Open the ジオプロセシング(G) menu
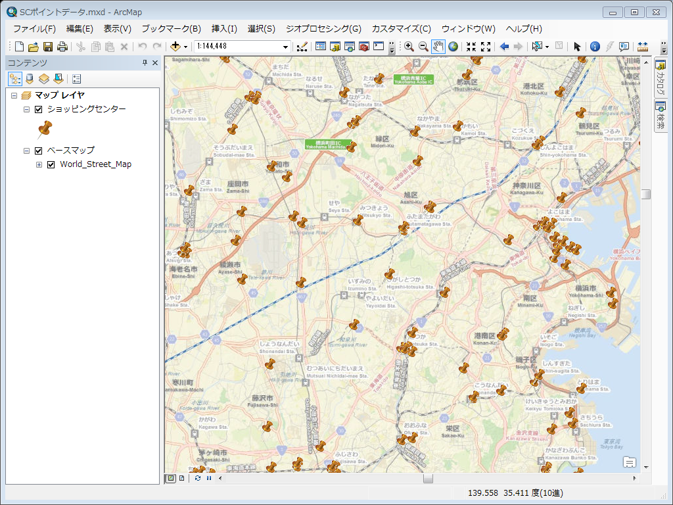The width and height of the screenshot is (673, 505). [323, 29]
